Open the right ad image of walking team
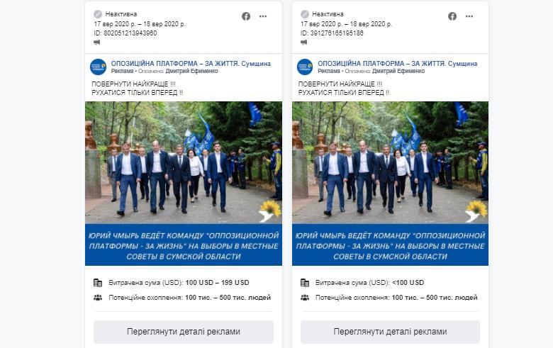 pyautogui.click(x=390, y=163)
